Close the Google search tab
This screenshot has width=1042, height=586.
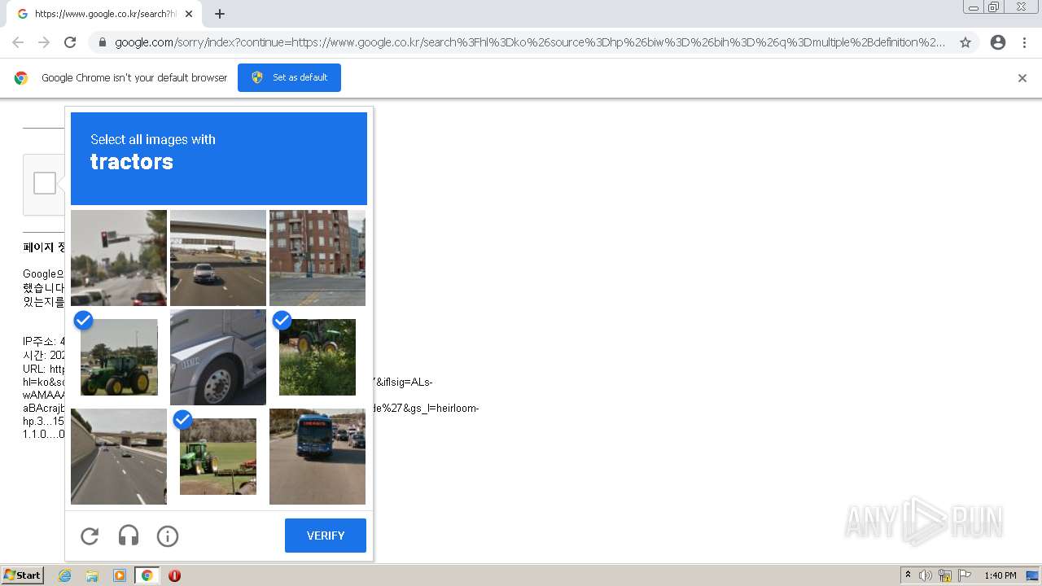pyautogui.click(x=189, y=14)
